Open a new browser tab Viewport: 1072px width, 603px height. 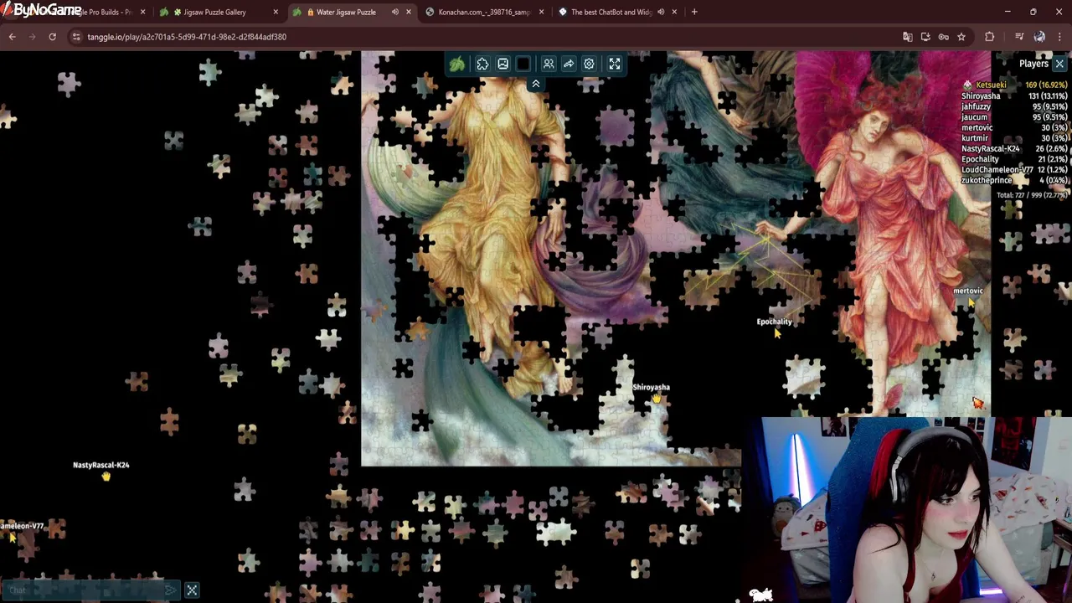[x=694, y=12]
